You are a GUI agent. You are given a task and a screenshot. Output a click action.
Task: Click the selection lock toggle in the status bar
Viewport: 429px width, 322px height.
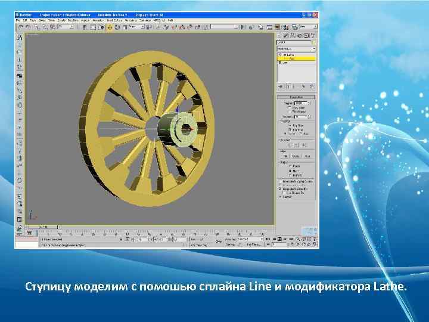coord(122,240)
